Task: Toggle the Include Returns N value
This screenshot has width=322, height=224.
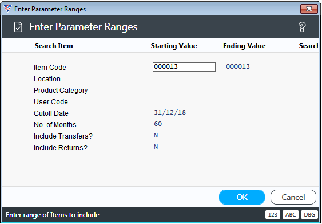Action: coord(156,147)
